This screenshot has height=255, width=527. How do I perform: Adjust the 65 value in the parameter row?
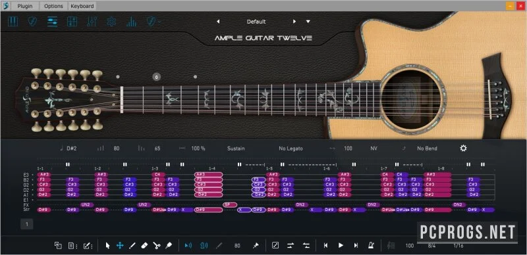pos(157,149)
